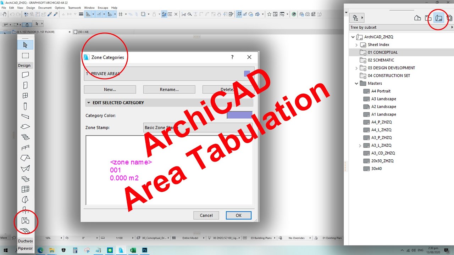The width and height of the screenshot is (454, 255).
Task: Click the Rename... button
Action: click(169, 89)
